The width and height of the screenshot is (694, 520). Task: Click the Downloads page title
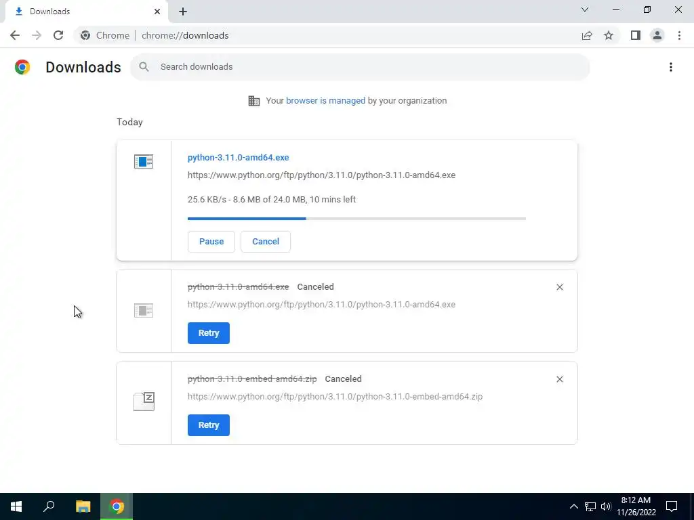pos(83,67)
